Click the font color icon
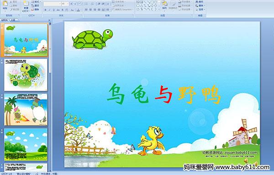The height and width of the screenshot is (175, 274). coord(79,10)
